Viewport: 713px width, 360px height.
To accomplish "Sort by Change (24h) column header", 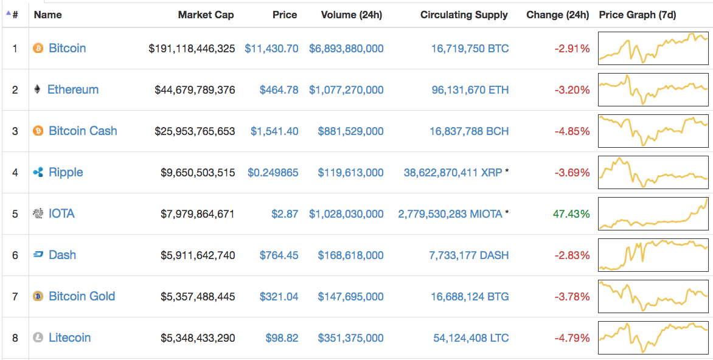I will click(x=557, y=15).
